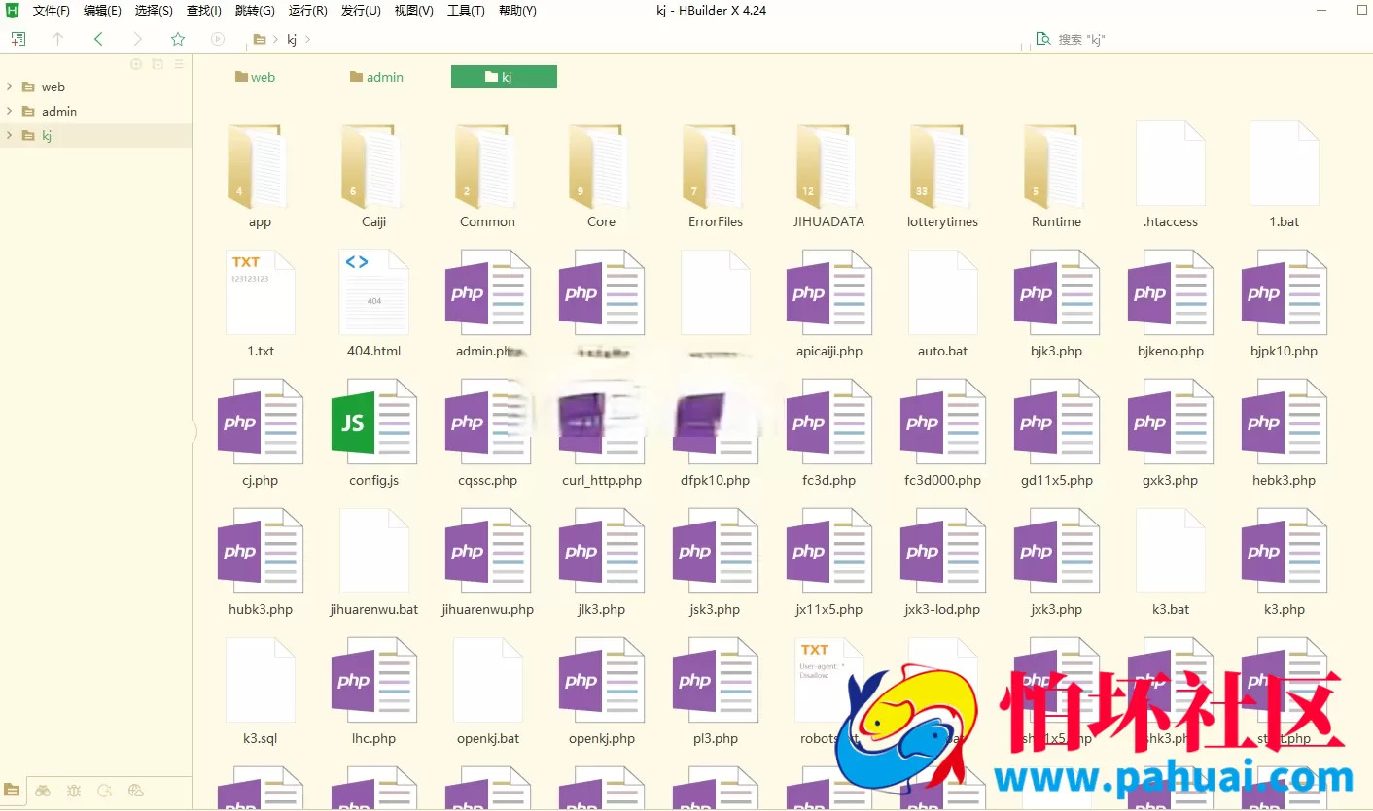Image resolution: width=1373 pixels, height=811 pixels.
Task: Click the fc3d.php file name label
Action: tap(828, 480)
